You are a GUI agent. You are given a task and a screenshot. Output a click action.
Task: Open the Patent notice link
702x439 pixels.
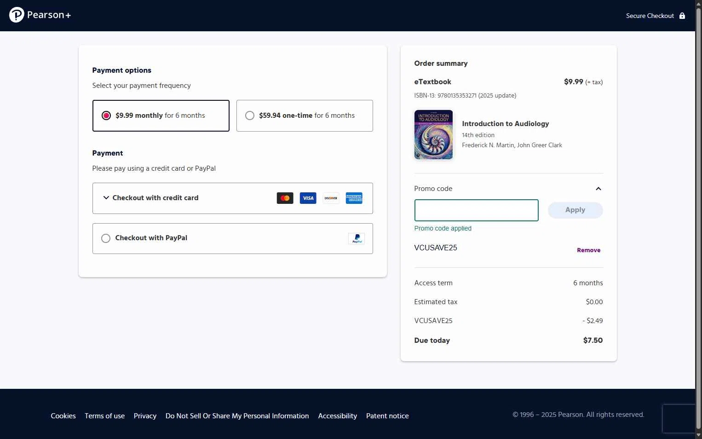click(388, 416)
